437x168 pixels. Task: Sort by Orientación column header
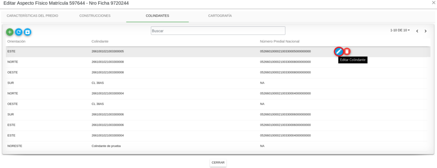tap(17, 41)
